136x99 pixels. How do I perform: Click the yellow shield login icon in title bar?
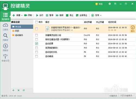click(x=97, y=4)
